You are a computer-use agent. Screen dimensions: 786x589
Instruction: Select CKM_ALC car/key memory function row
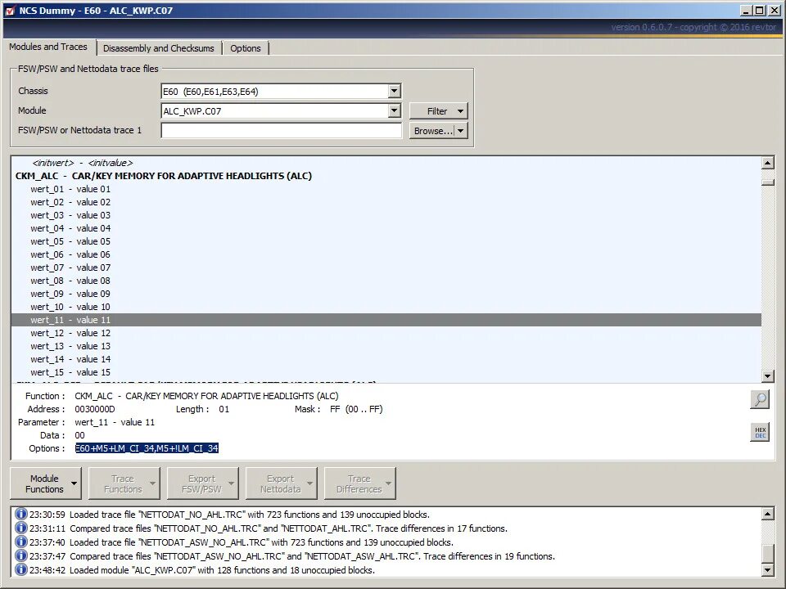[386, 176]
